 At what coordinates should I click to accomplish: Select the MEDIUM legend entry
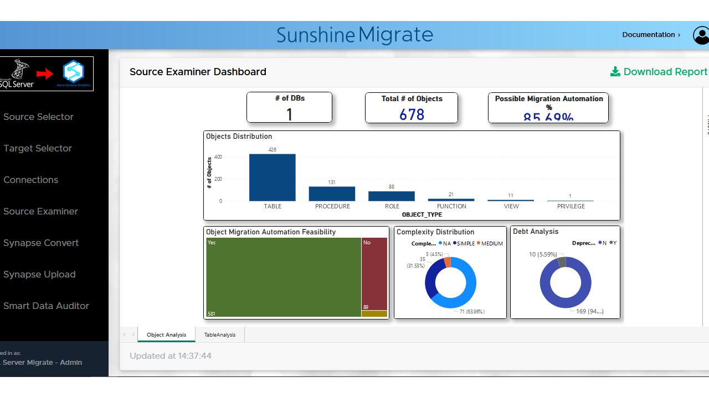tap(490, 243)
